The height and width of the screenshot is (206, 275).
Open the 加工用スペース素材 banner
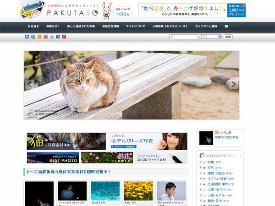click(161, 157)
